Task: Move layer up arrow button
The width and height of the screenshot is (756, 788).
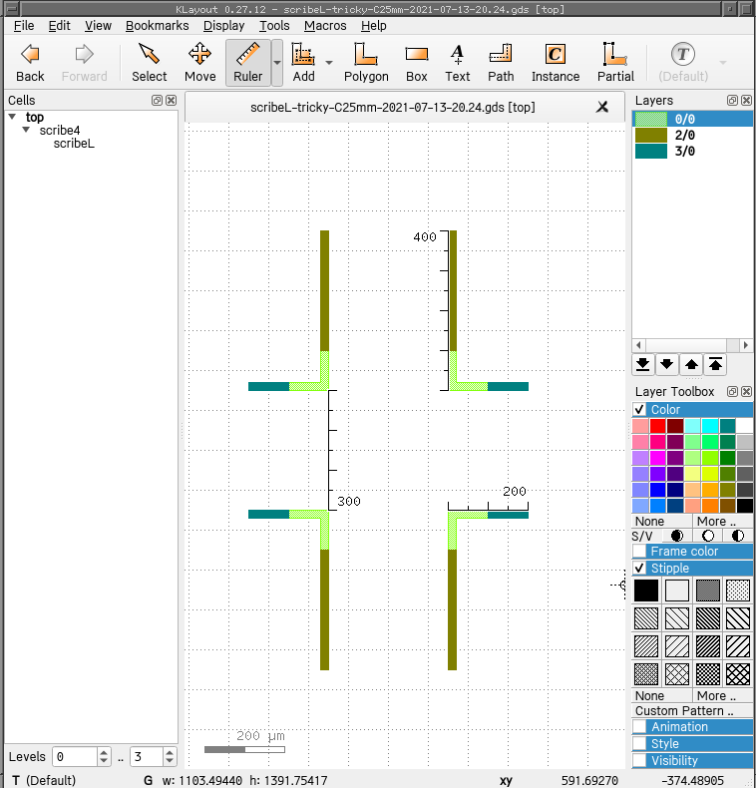Action: tap(691, 364)
